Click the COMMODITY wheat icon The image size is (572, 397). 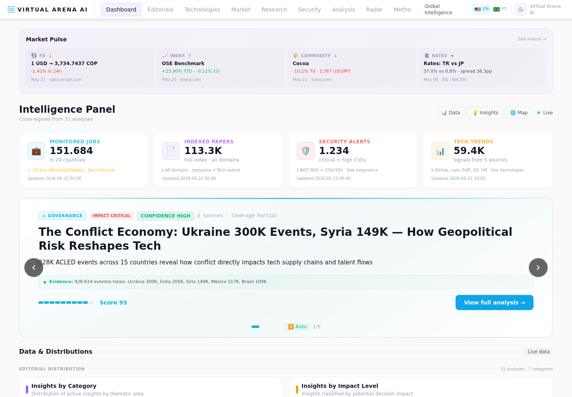296,56
